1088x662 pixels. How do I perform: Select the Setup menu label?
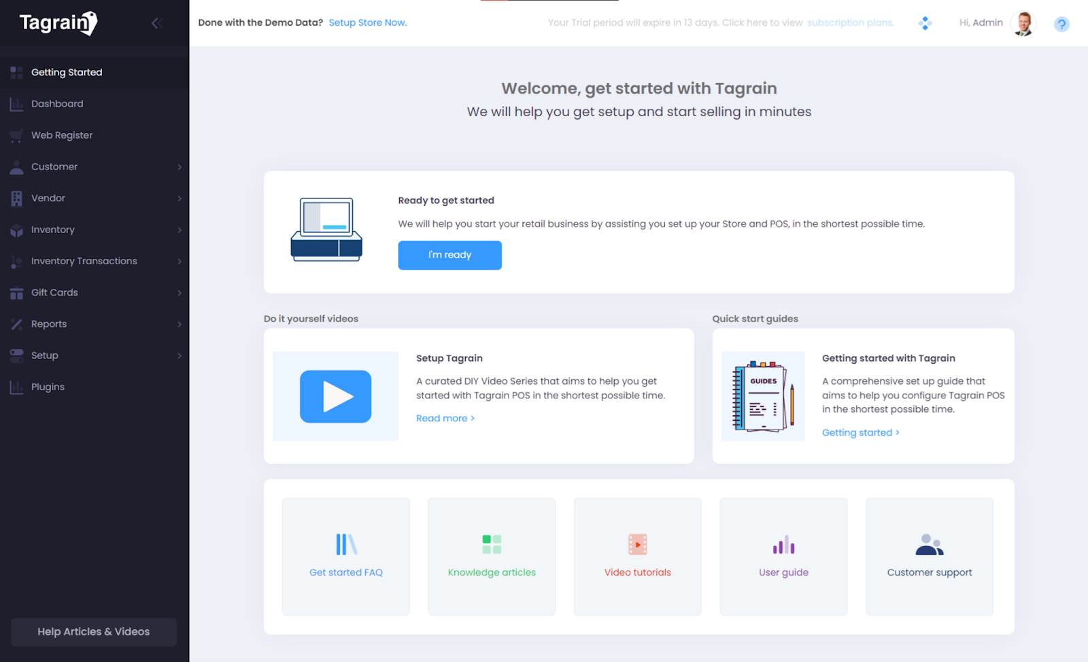pos(45,356)
